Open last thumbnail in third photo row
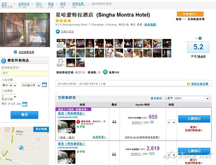This screenshot has height=165, width=216. coord(80,63)
